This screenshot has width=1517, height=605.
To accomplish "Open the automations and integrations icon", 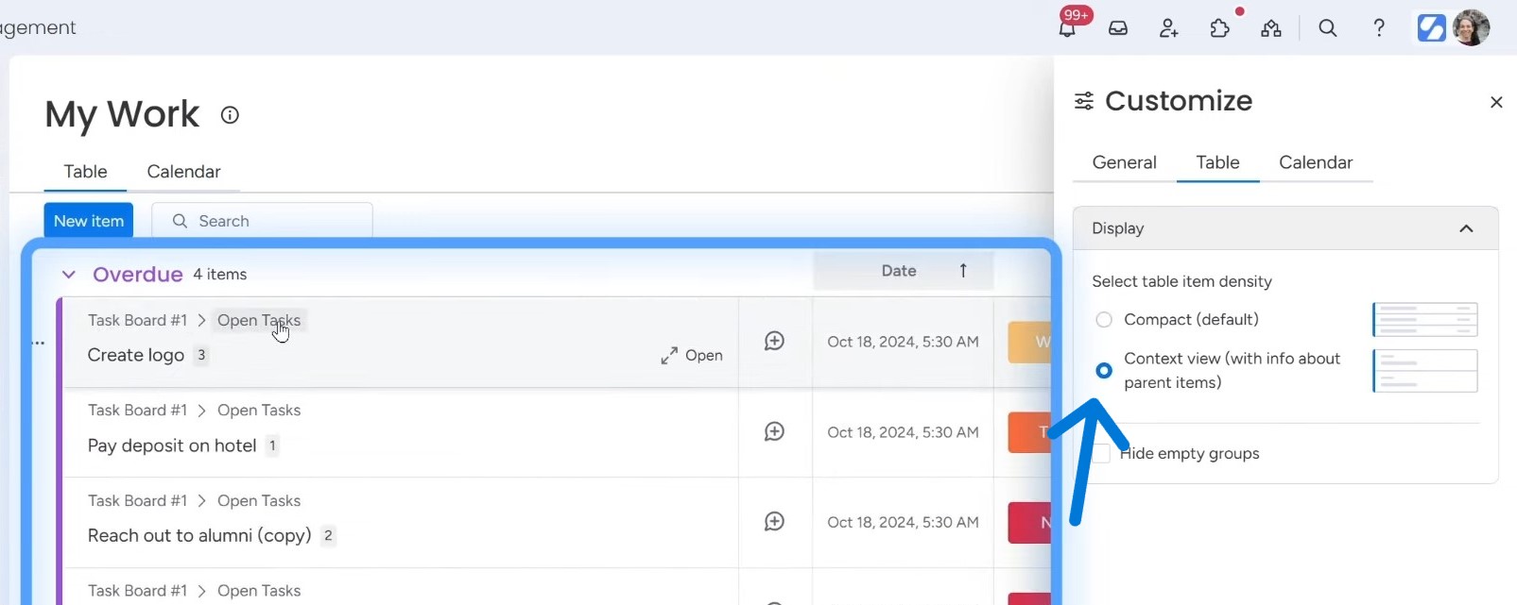I will click(1271, 28).
